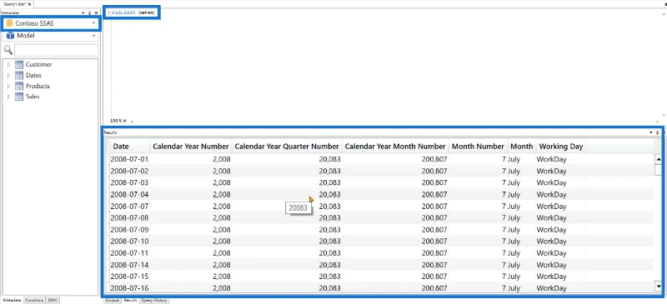Select the Dates table label
Image resolution: width=667 pixels, height=304 pixels.
pyautogui.click(x=33, y=75)
